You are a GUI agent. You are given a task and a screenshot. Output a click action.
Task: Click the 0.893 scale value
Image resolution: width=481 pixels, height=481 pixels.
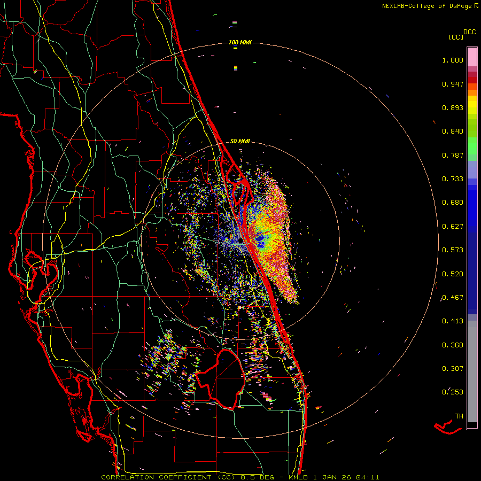(453, 107)
